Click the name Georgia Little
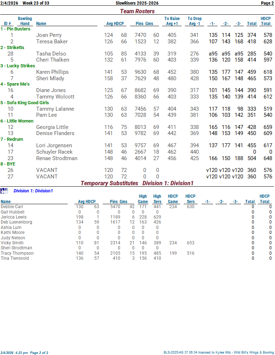Image resolution: width=275 pixels, height=355 pixels. [52, 127]
